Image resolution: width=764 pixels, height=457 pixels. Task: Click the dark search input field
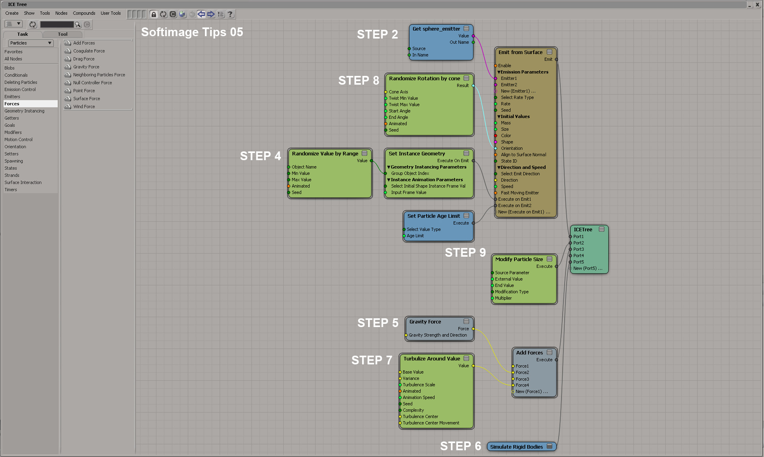[57, 25]
